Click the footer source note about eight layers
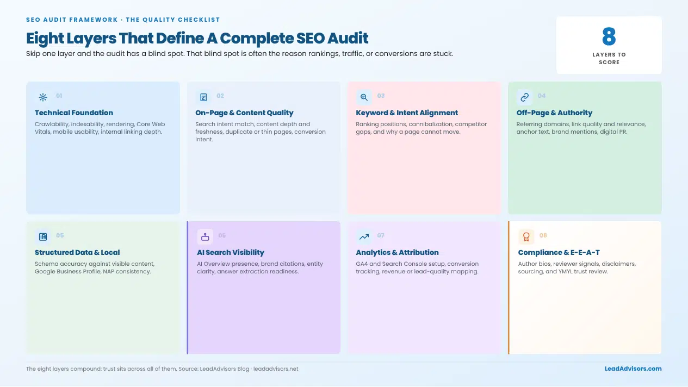This screenshot has height=387, width=688. pyautogui.click(x=162, y=369)
